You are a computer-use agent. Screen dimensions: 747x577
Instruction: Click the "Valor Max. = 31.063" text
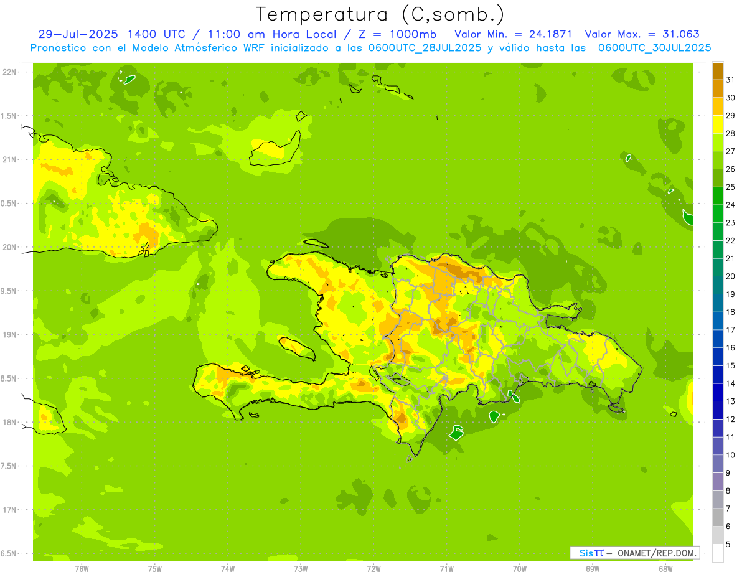point(642,34)
